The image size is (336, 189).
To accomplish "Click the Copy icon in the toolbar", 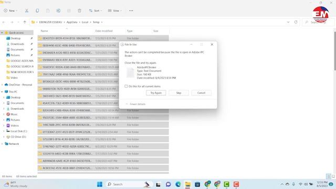I will 37,10.
